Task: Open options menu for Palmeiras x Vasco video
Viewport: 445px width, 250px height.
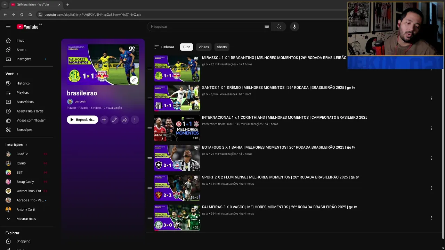Action: click(x=431, y=218)
